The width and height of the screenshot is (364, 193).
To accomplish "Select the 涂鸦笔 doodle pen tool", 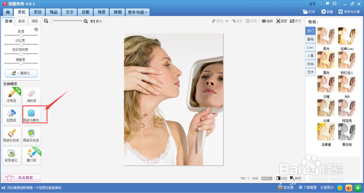I will (12, 96).
